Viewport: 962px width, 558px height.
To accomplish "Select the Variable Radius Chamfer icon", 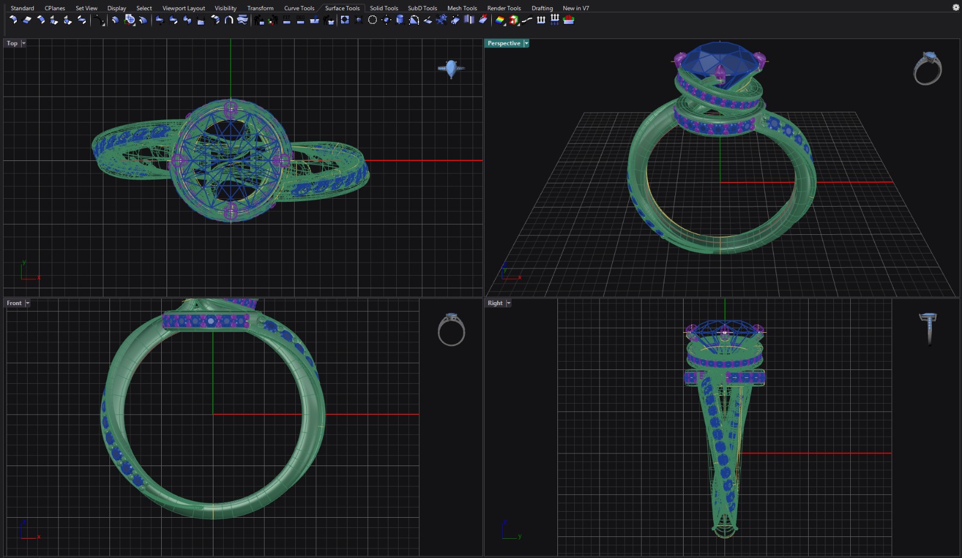I will coord(67,20).
